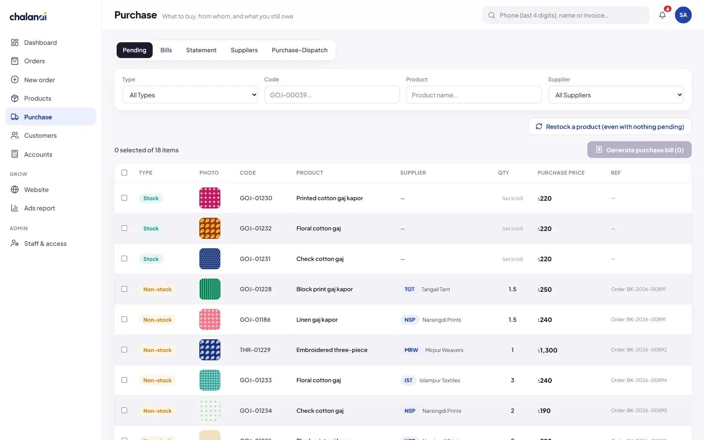
Task: Click the New order plus icon
Action: (x=15, y=80)
